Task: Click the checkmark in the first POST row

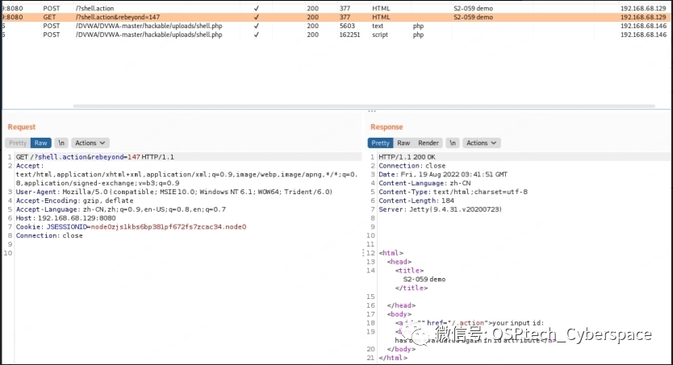Action: click(257, 8)
